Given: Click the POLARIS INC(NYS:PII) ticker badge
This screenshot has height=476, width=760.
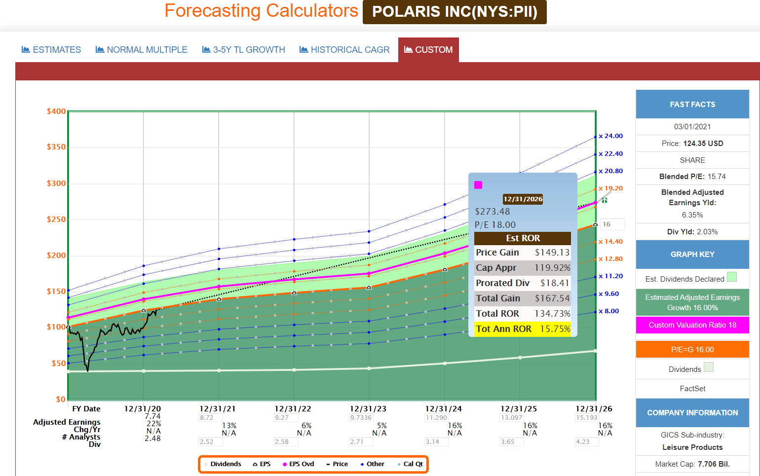Looking at the screenshot, I should 455,12.
